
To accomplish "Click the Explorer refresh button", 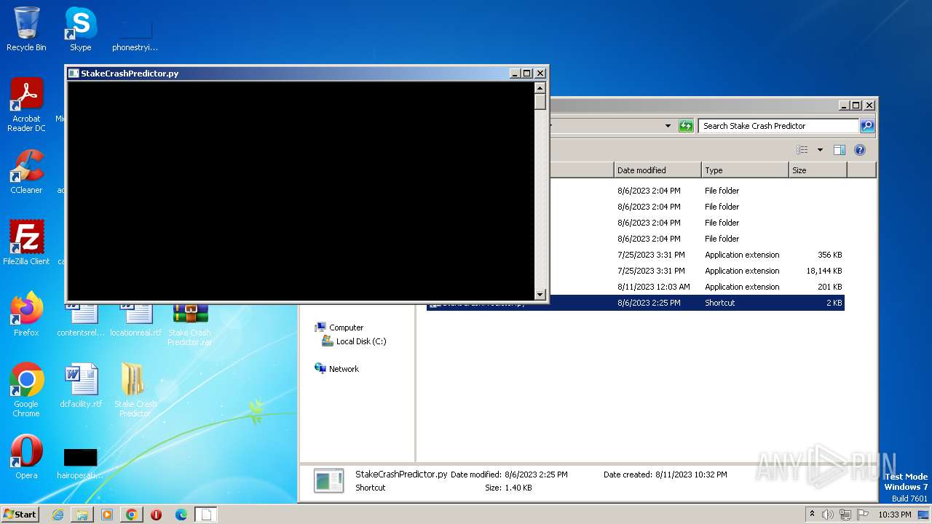I will [686, 126].
